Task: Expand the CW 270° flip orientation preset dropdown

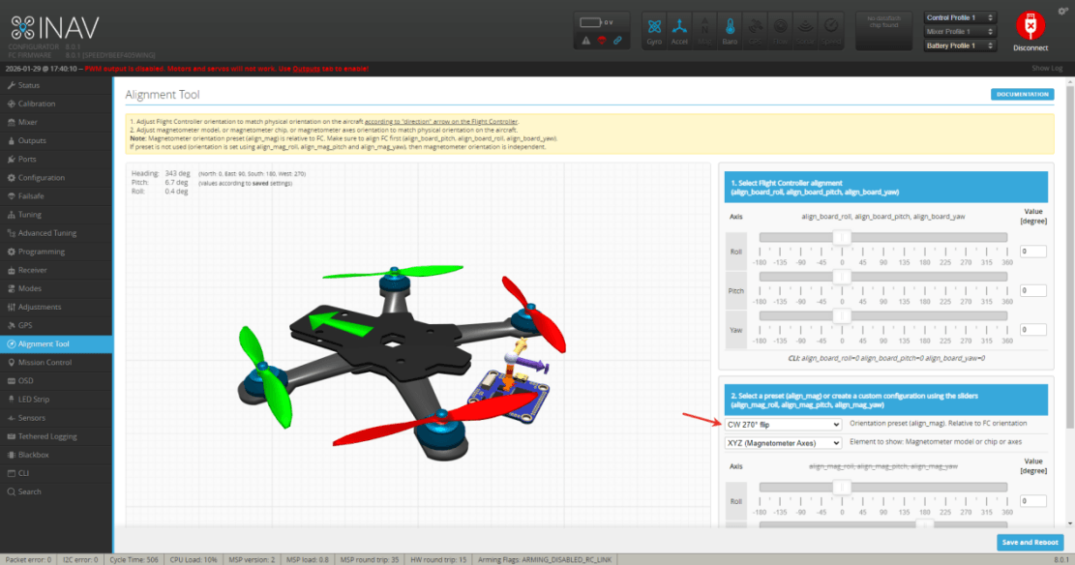Action: tap(783, 424)
